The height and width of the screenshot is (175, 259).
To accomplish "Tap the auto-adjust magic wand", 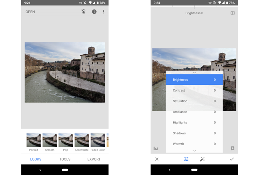I will pyautogui.click(x=202, y=159).
